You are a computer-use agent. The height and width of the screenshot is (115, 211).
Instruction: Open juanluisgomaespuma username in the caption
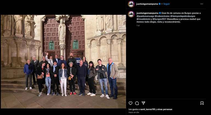click(x=147, y=13)
